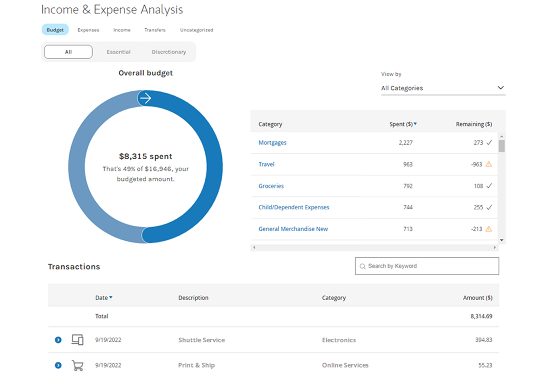
Task: Switch to the Expenses tab
Action: coord(88,30)
